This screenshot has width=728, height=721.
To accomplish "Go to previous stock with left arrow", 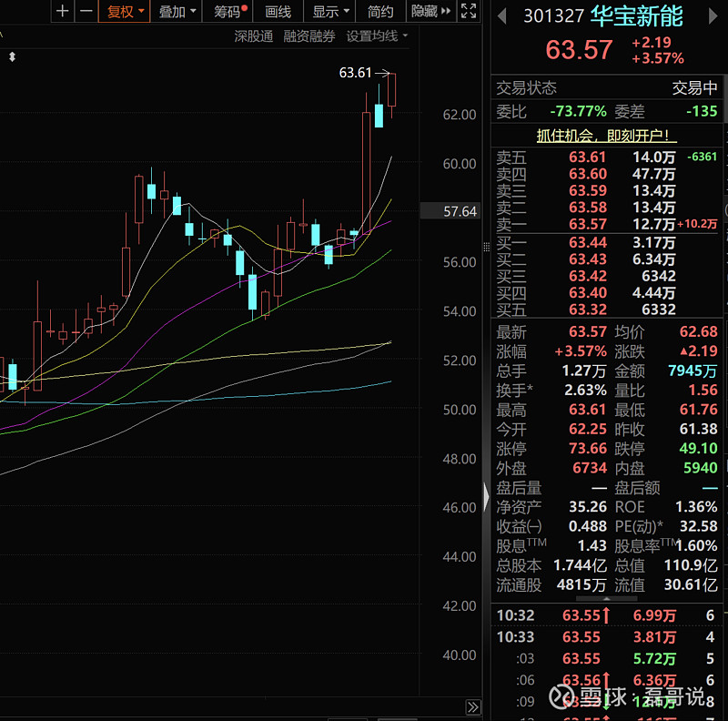I will coord(501,16).
